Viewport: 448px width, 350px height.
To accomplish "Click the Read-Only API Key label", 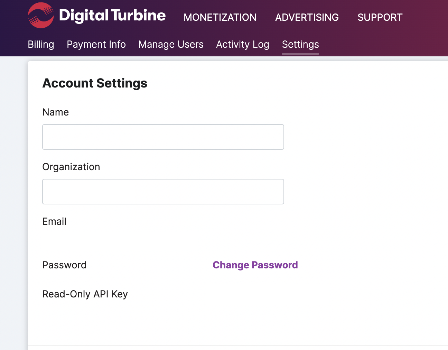I will [x=85, y=294].
